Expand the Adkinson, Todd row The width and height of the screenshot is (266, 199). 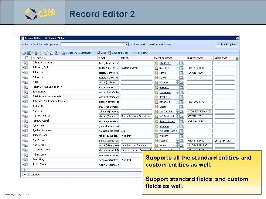tap(23, 68)
